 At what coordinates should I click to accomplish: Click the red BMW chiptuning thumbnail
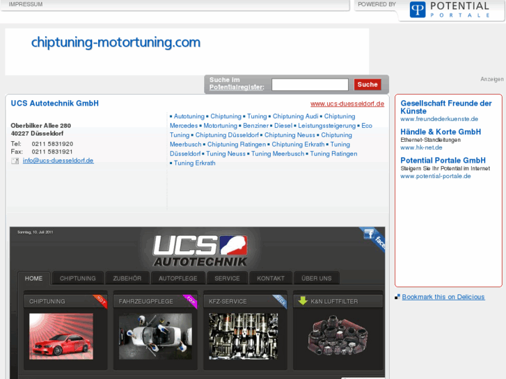tap(61, 337)
